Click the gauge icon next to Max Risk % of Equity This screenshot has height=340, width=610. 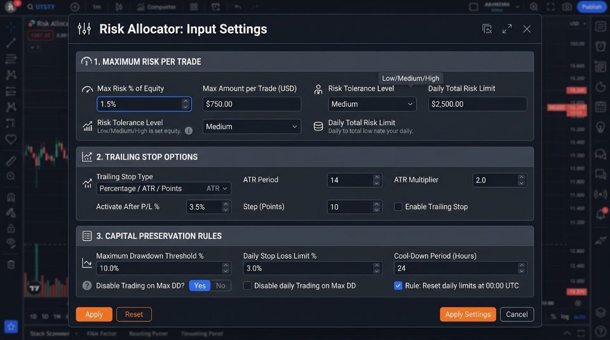[x=87, y=89]
